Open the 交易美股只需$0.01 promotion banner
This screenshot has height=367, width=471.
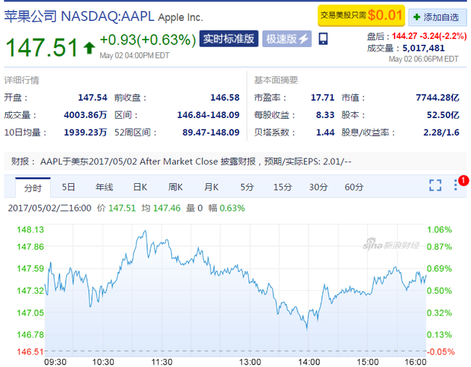point(361,15)
